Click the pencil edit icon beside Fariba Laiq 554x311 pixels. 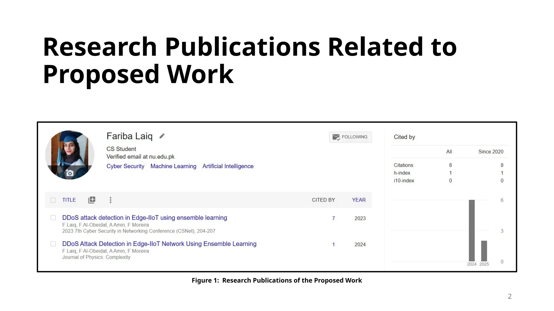click(162, 136)
